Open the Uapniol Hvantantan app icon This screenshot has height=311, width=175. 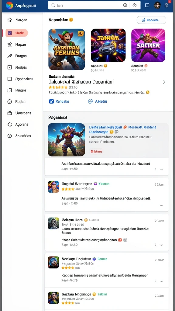(x=53, y=187)
